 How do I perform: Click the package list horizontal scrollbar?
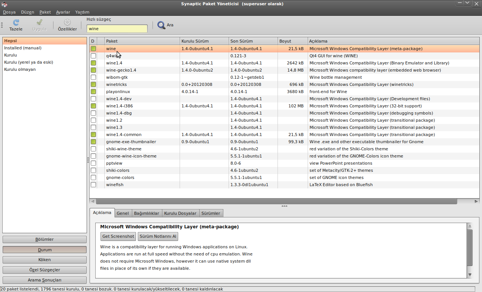point(276,201)
